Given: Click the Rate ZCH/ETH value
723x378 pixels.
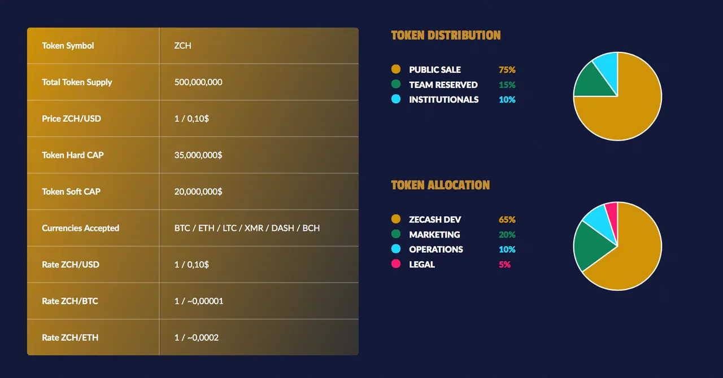Looking at the screenshot, I should 197,337.
